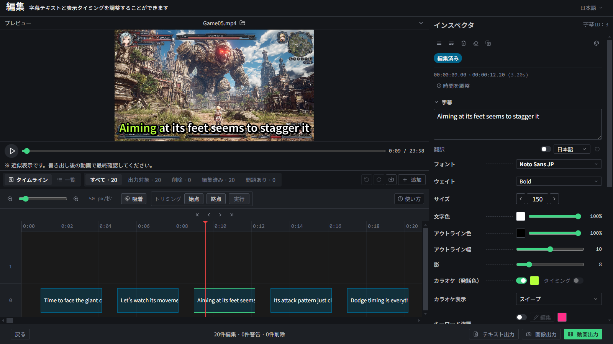Select the 削除・0 filter tab
This screenshot has width=613, height=344.
(181, 180)
